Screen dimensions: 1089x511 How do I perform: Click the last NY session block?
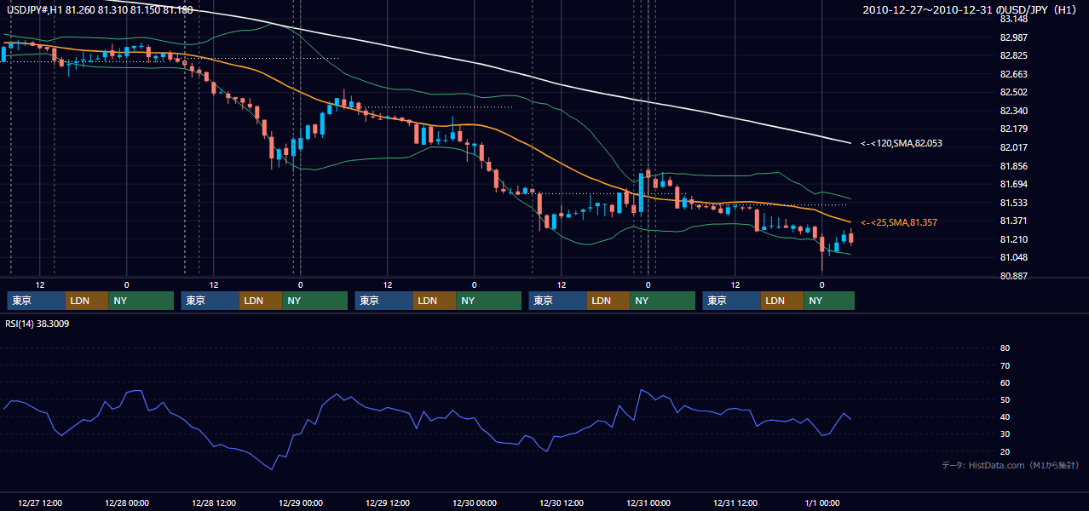click(829, 301)
